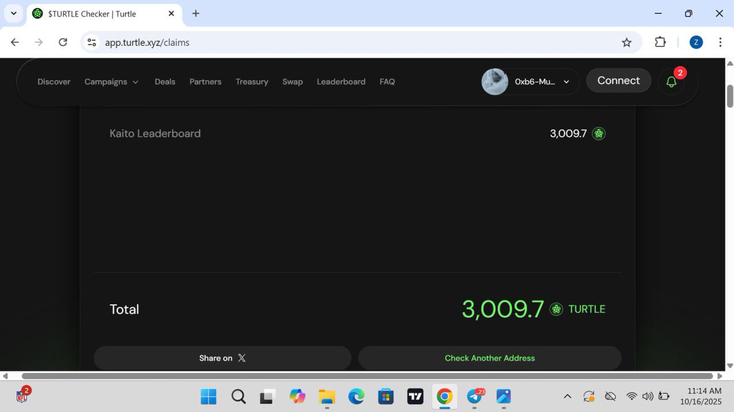Click the notification bell icon
734x412 pixels.
[671, 81]
